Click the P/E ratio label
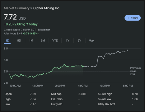The height and width of the screenshot is (112, 145). 57,99
